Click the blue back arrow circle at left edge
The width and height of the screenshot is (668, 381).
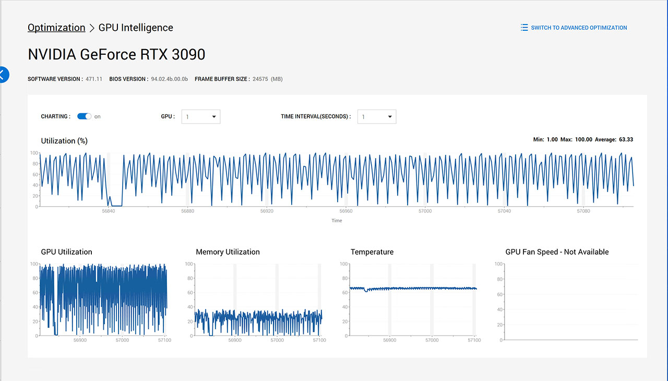coord(3,75)
